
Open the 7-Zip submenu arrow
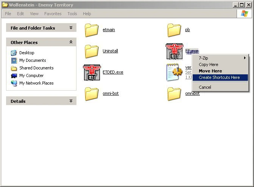click(245, 58)
